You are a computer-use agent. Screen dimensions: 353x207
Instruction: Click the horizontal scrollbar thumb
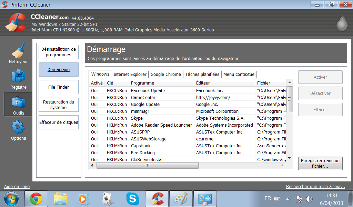[x=148, y=165]
